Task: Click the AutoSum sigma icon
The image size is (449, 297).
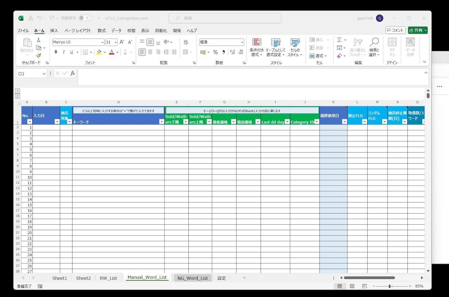Action: 340,40
